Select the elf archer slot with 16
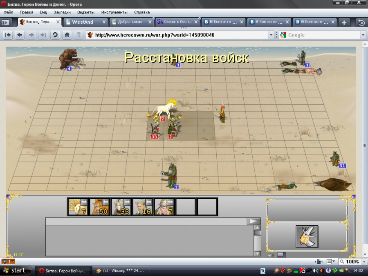This screenshot has height=276, width=368. point(142,207)
